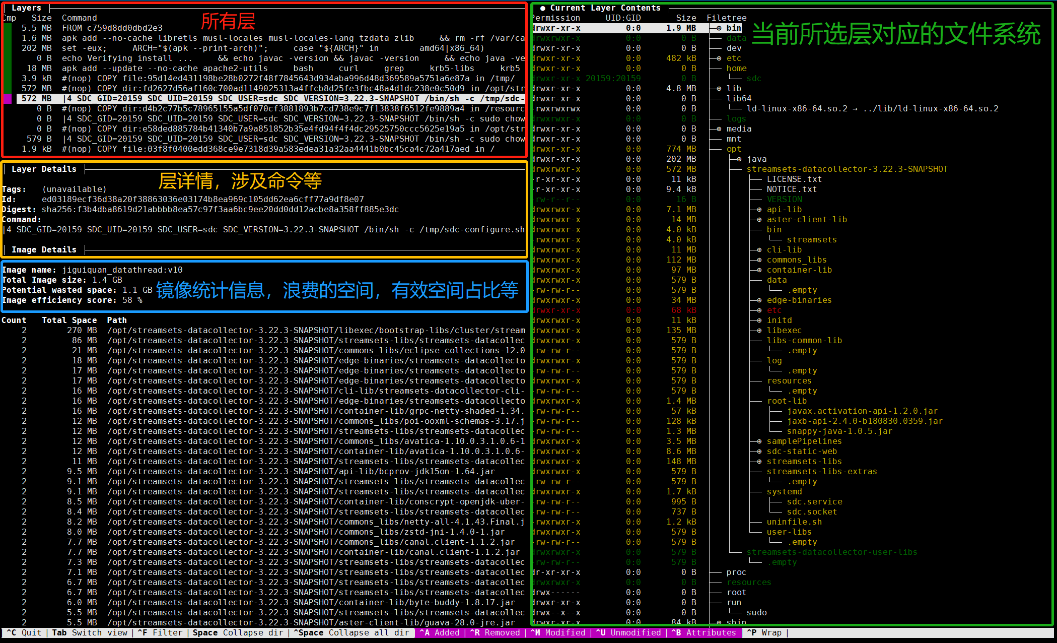Expand the media directory node
The image size is (1057, 643).
coord(719,129)
